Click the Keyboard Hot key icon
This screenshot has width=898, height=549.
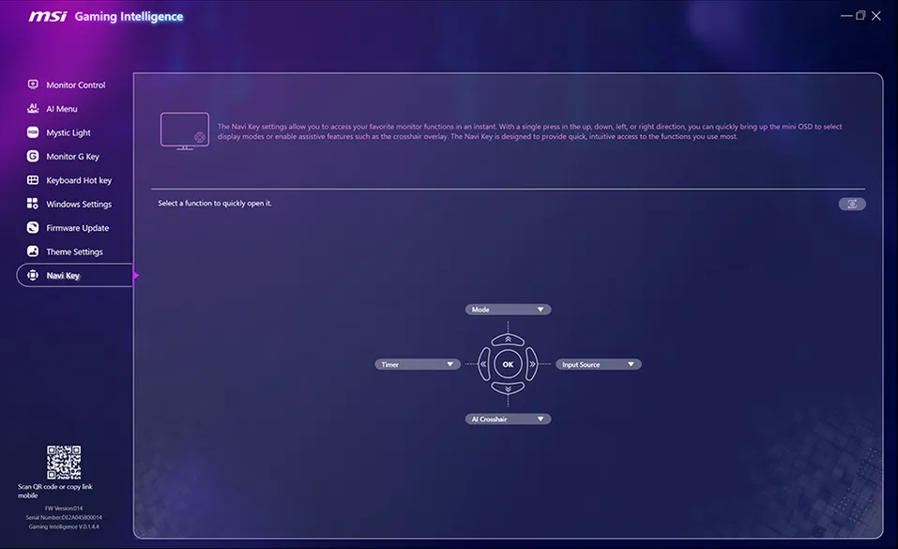(33, 180)
